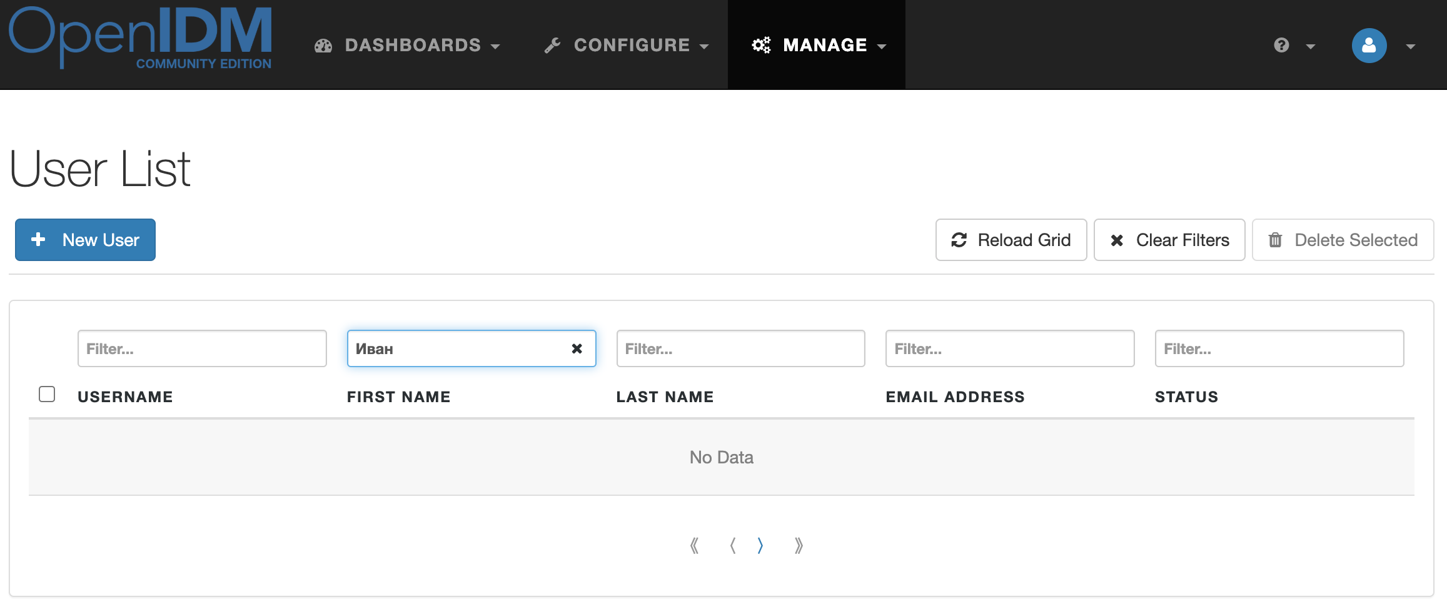Go to the next page of results

pyautogui.click(x=760, y=546)
